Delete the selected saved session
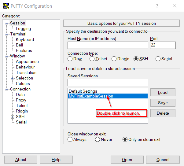184x166 pixels. (163, 113)
